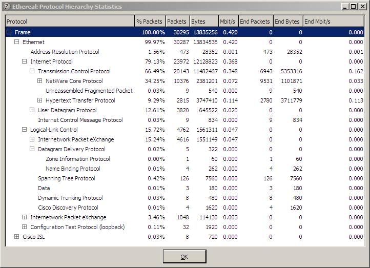Screen dimensions: 370x268
Task: Sort by the End Bytes column header
Action: [x=288, y=22]
